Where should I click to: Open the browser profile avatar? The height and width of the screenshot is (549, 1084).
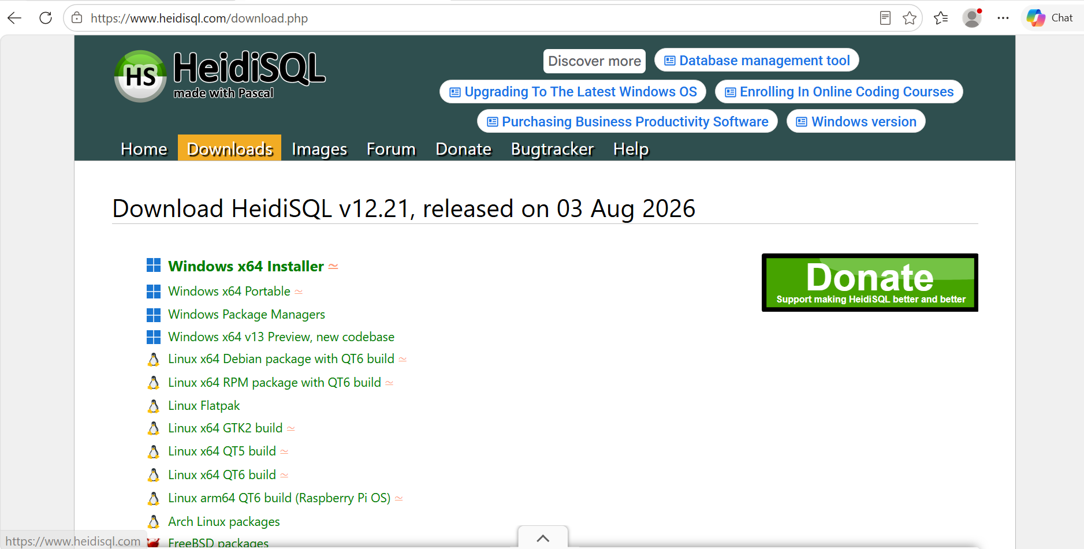[x=972, y=18]
